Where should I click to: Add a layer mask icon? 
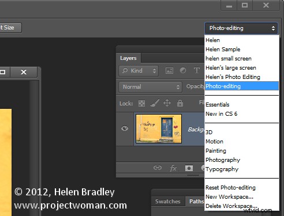189,168
